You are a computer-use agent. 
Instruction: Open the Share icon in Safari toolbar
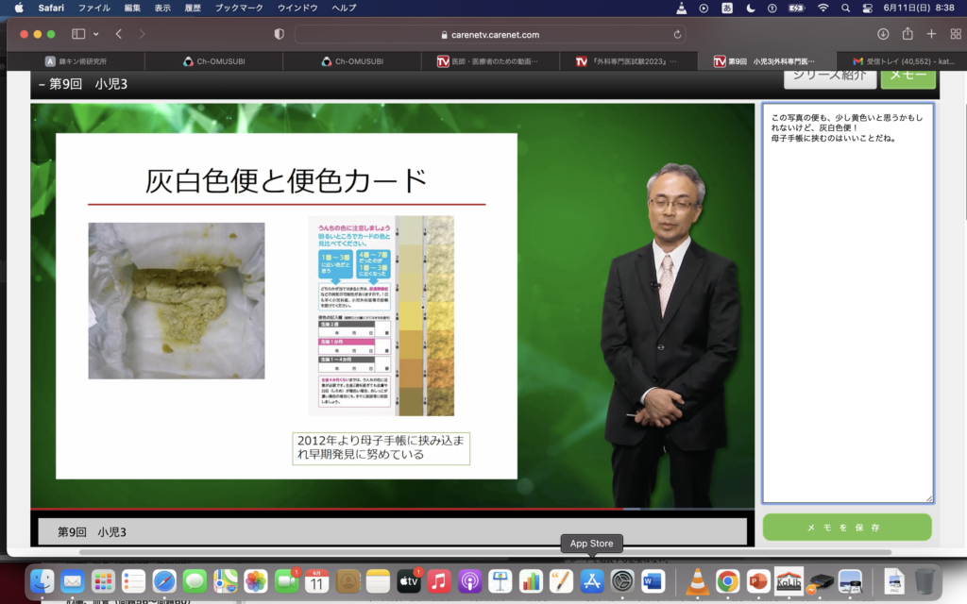click(x=908, y=34)
